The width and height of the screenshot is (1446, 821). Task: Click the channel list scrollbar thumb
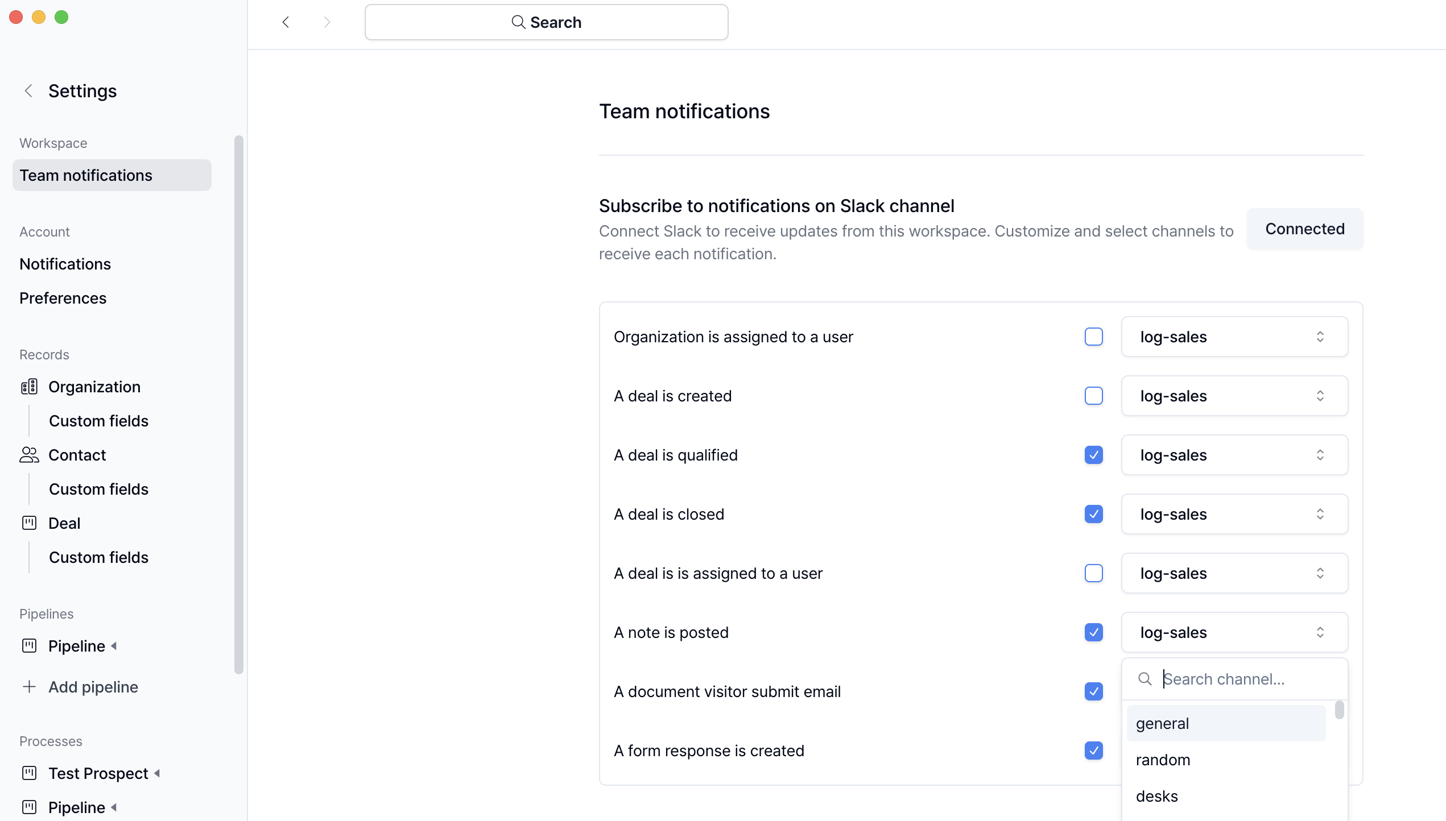[x=1339, y=710]
